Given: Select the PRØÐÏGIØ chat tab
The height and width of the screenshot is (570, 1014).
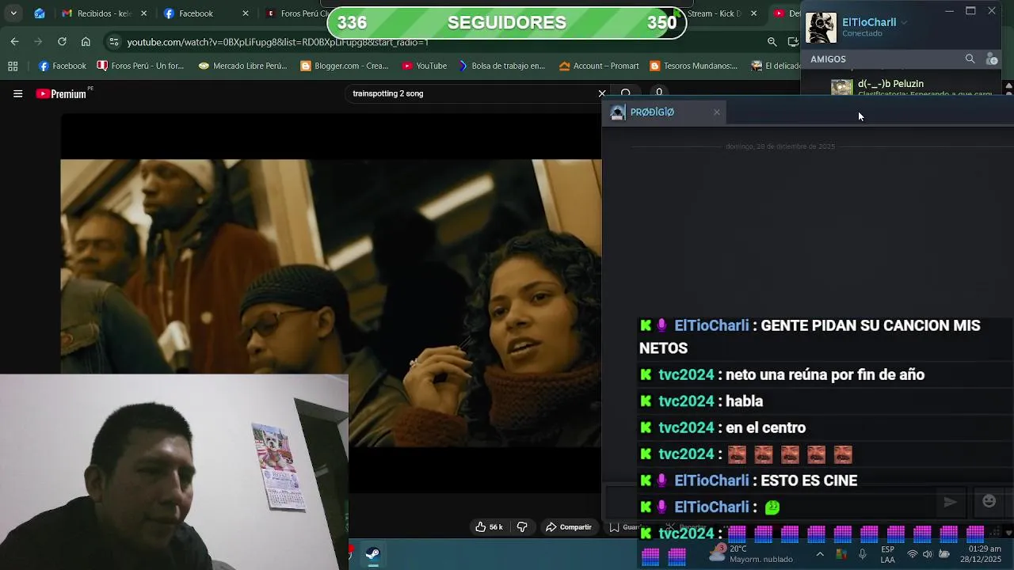Looking at the screenshot, I should point(664,112).
